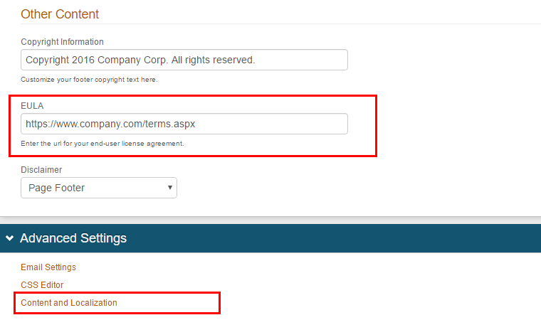Click the end-user license agreement hint text
The image size is (541, 320).
[103, 144]
